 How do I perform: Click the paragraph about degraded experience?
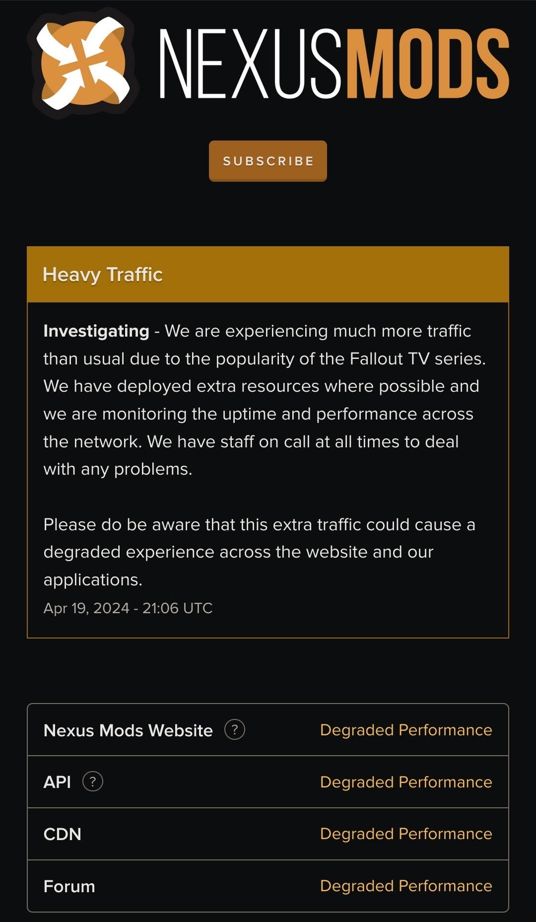260,552
